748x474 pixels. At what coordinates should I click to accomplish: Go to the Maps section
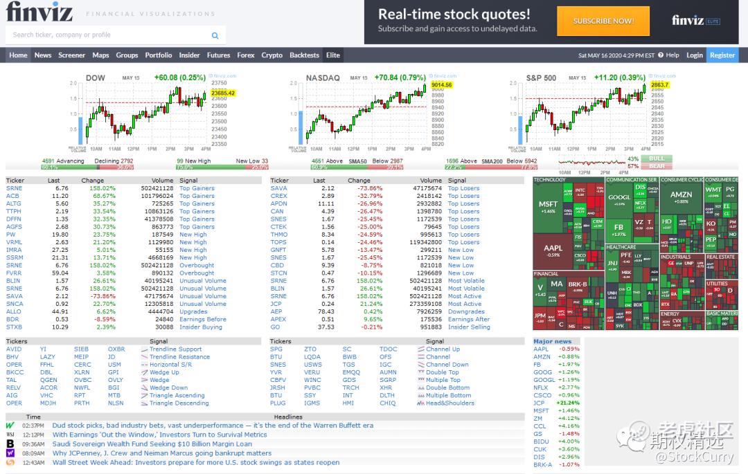tap(100, 55)
